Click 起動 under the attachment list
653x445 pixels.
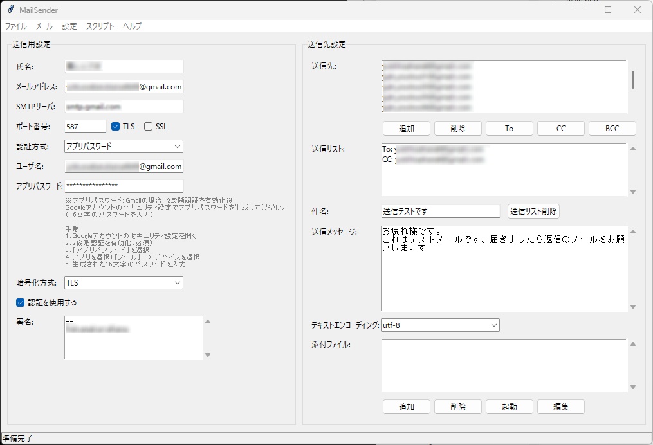(509, 406)
